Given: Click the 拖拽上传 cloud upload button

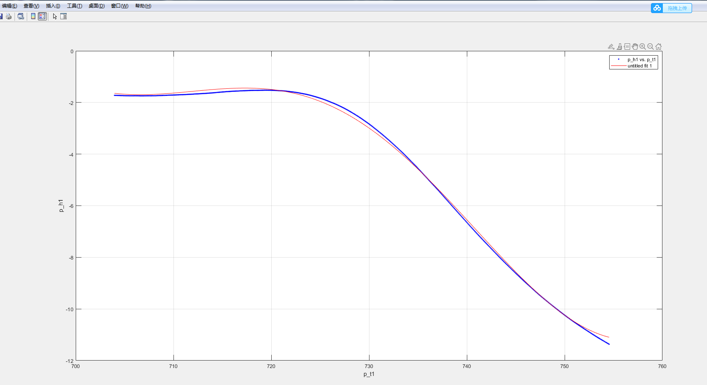Looking at the screenshot, I should [671, 8].
